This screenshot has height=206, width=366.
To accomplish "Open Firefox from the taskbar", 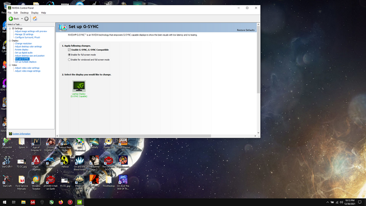I will [x=61, y=202].
